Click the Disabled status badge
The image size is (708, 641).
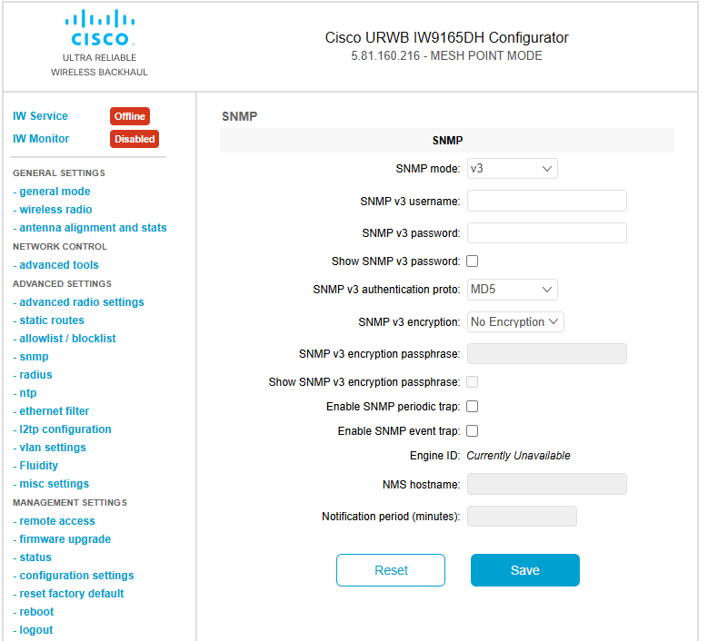135,139
